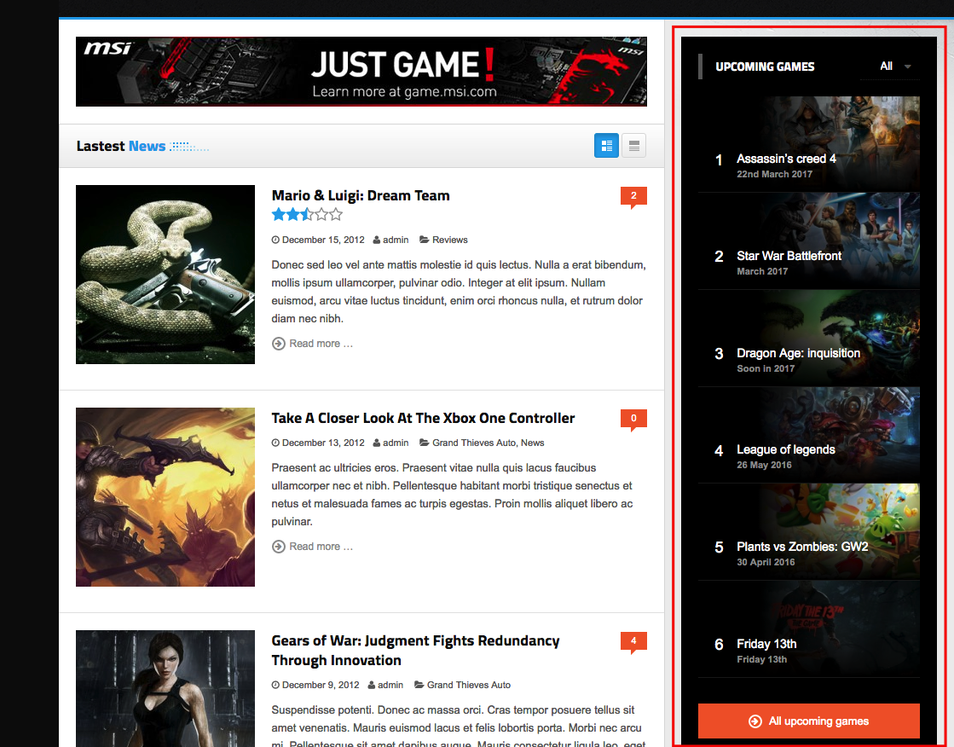
Task: Open comments bubble showing 2
Action: (x=633, y=197)
